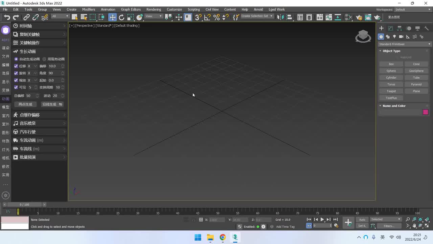Viewport: 433px width, 244px height.
Task: Open the Rendering menu
Action: [x=154, y=9]
